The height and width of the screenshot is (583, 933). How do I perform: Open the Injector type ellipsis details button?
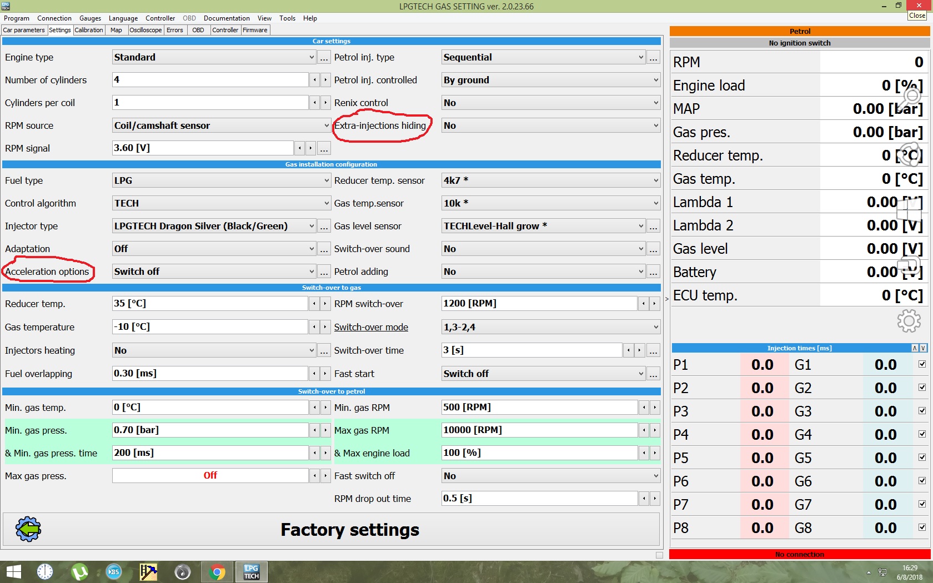click(x=324, y=226)
